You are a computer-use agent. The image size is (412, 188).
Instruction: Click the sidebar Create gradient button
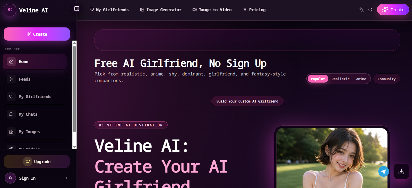pyautogui.click(x=37, y=34)
